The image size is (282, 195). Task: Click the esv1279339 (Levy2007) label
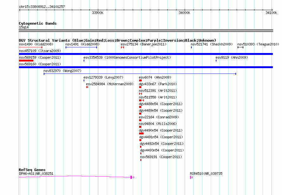[103, 77]
